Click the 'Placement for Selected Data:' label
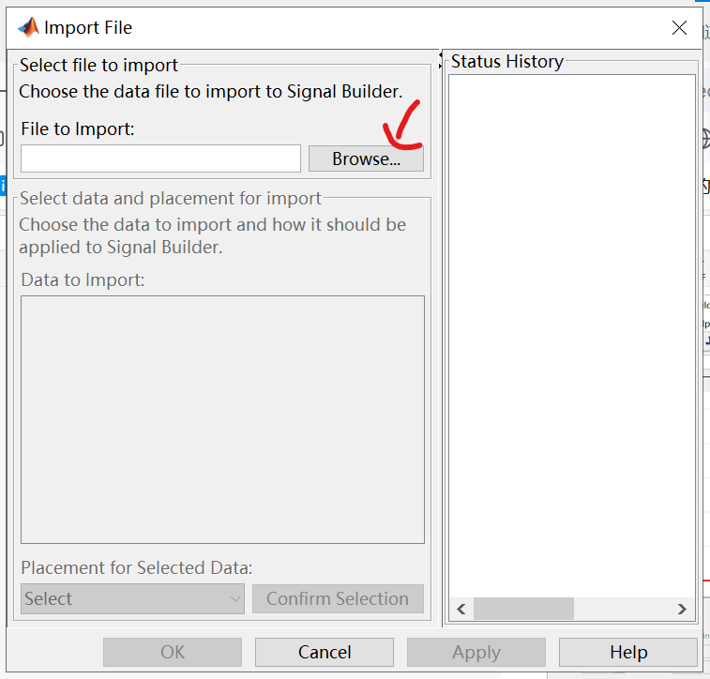The image size is (710, 679). [x=137, y=567]
